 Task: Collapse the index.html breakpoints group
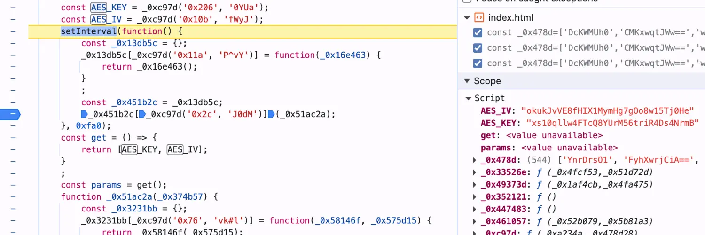point(467,18)
